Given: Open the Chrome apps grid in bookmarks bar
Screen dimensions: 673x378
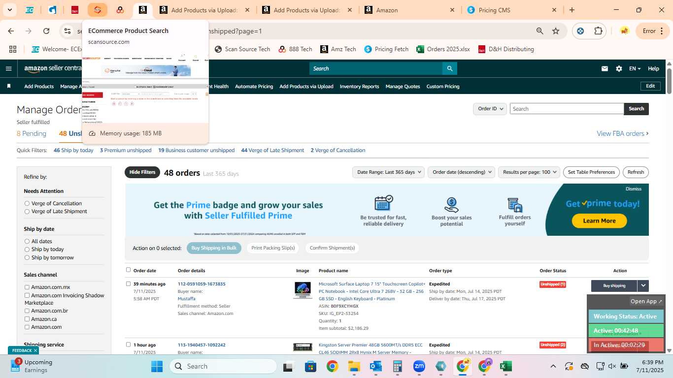Looking at the screenshot, I should click(13, 49).
